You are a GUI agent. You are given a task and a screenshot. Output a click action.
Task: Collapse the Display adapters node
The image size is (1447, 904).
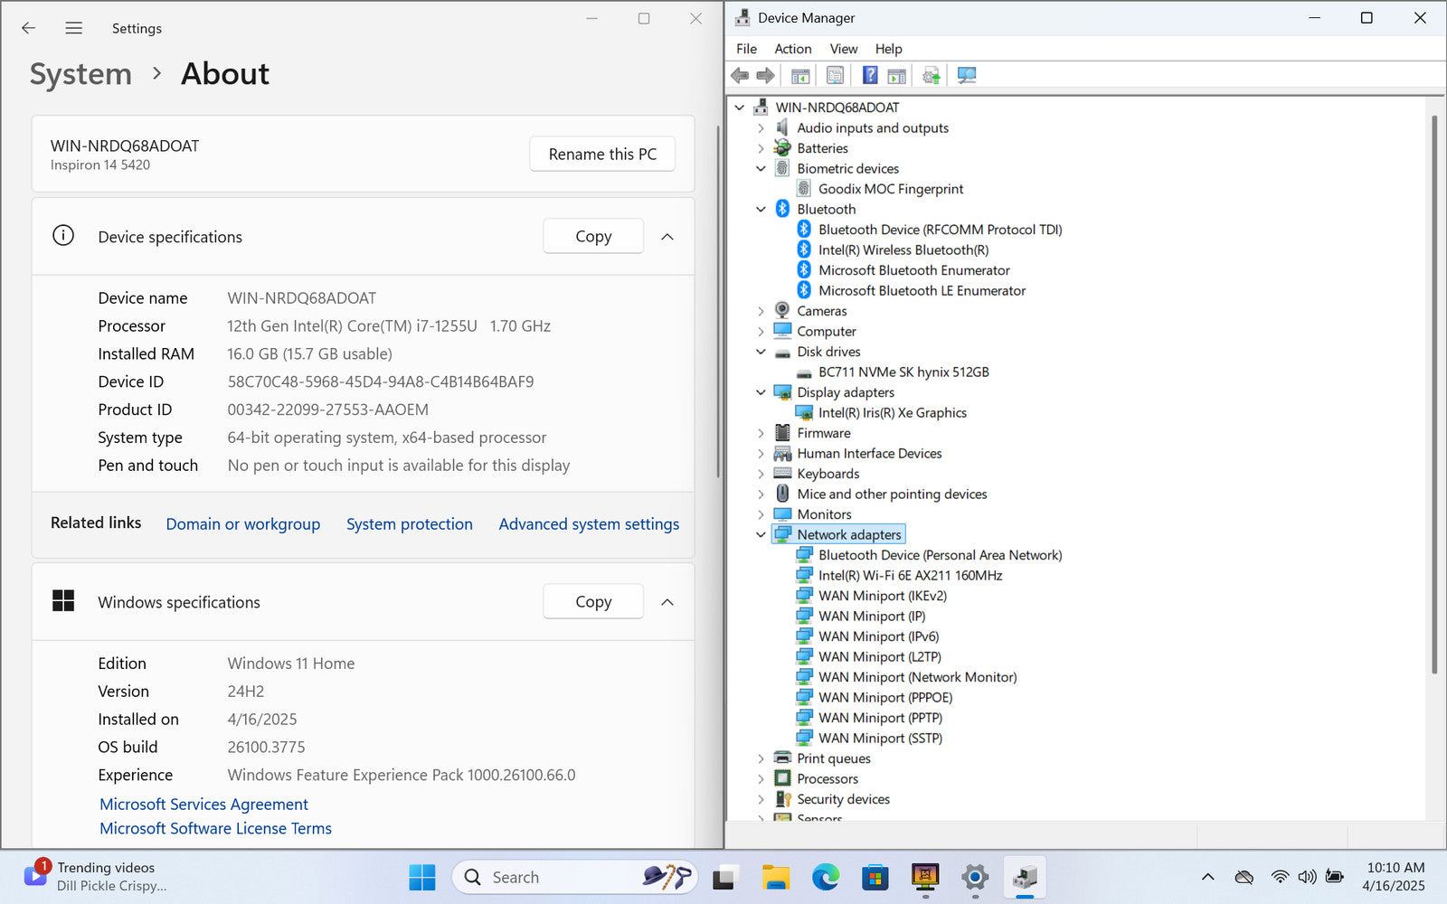pyautogui.click(x=761, y=392)
